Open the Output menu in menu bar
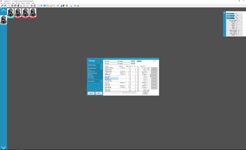246x150 pixels. tap(23, 3)
